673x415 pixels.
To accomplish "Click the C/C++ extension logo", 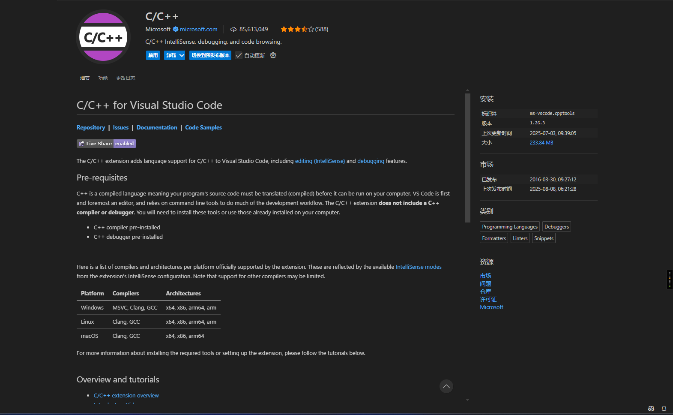I will (103, 37).
